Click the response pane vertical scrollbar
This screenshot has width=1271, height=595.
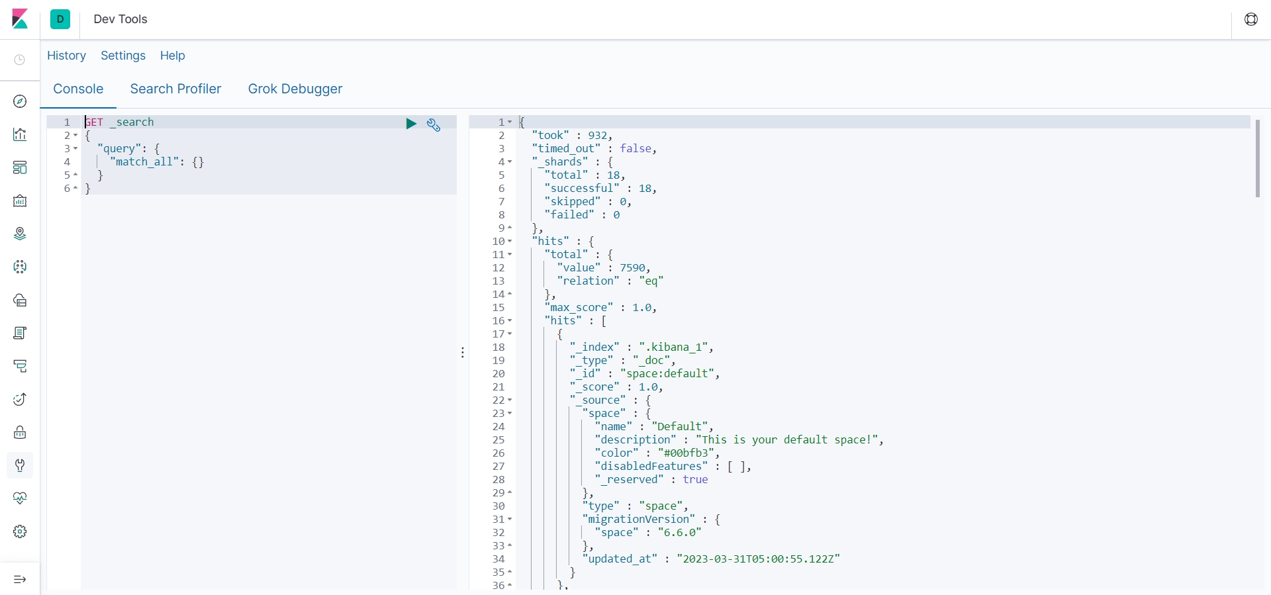point(1258,159)
